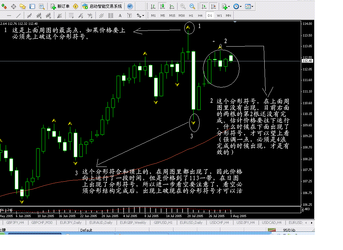Open the EURJPY,Daily chart tab
The width and height of the screenshot is (343, 250).
71,223
